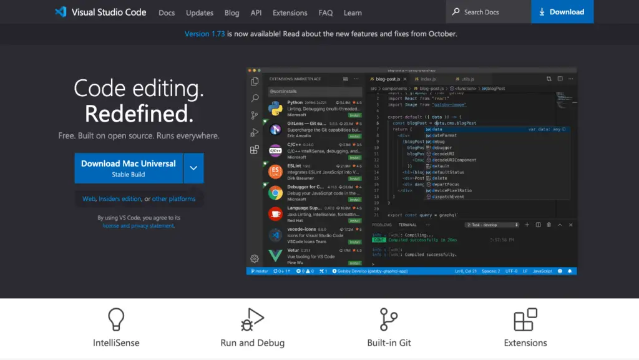
Task: Close the blog-post.js tab with its X
Action: [x=404, y=79]
